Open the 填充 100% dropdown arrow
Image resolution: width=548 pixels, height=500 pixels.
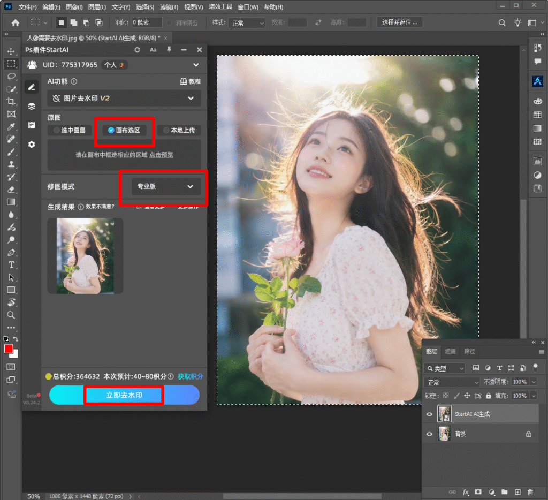click(x=534, y=396)
